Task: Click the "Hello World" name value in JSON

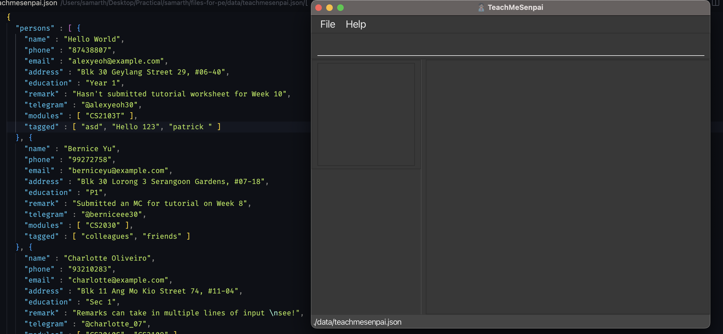Action: (x=92, y=39)
